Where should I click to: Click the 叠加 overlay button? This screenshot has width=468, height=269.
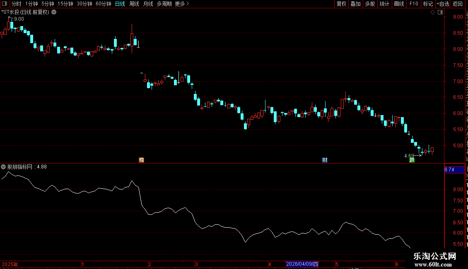(355, 4)
